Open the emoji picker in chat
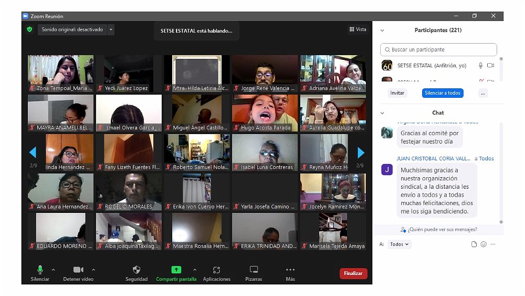 [x=484, y=244]
